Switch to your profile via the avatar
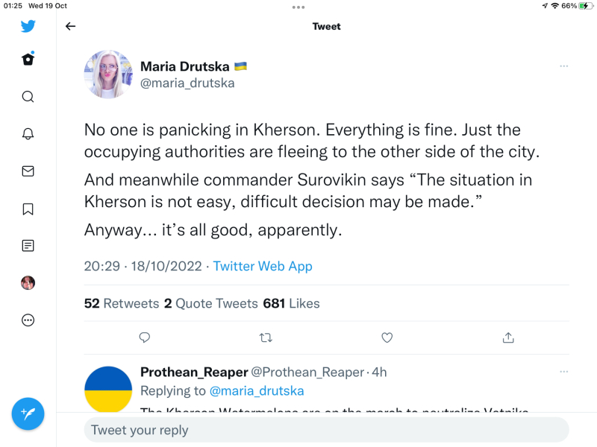This screenshot has height=447, width=597. click(x=28, y=282)
